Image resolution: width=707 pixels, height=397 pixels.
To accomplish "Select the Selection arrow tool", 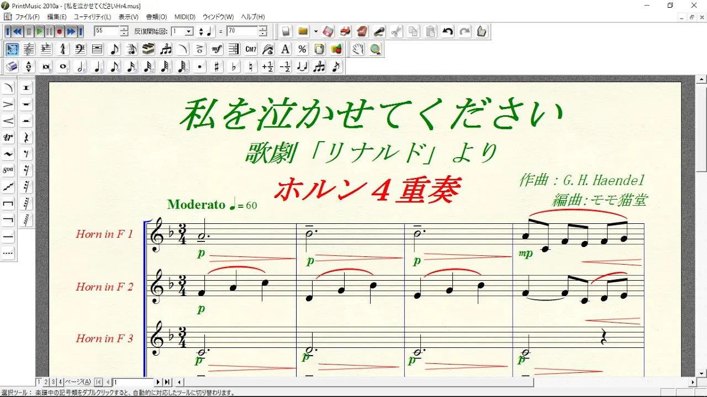I will pos(12,49).
